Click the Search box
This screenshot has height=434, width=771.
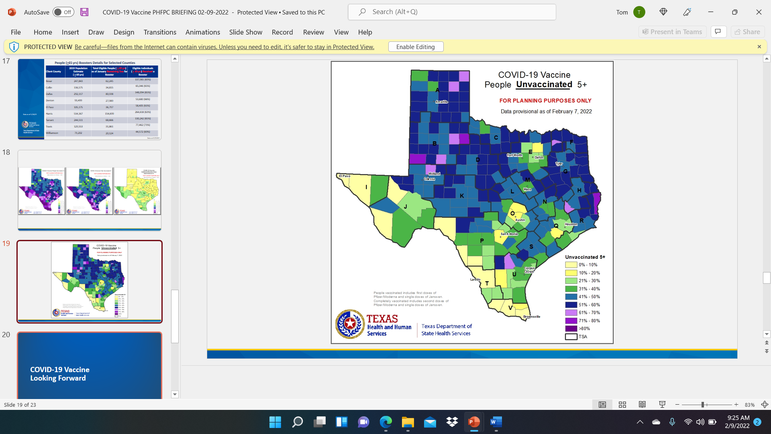click(452, 12)
